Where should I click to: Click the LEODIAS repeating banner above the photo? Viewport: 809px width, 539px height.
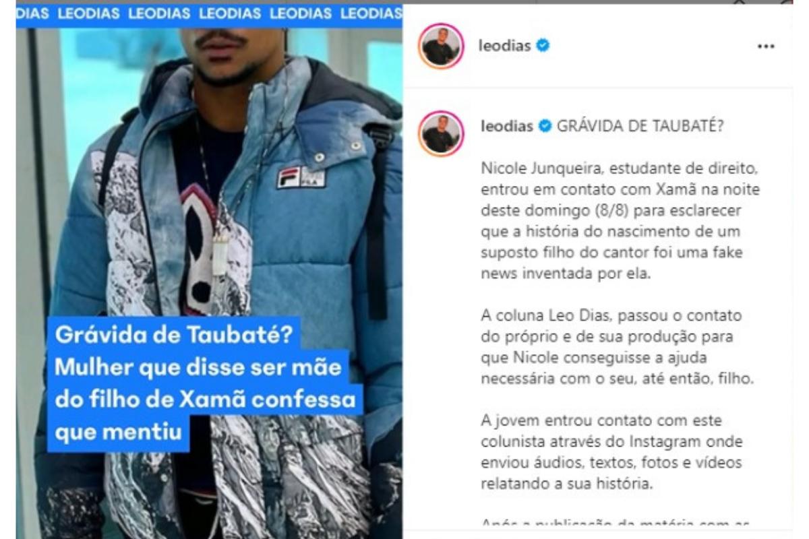pyautogui.click(x=209, y=13)
